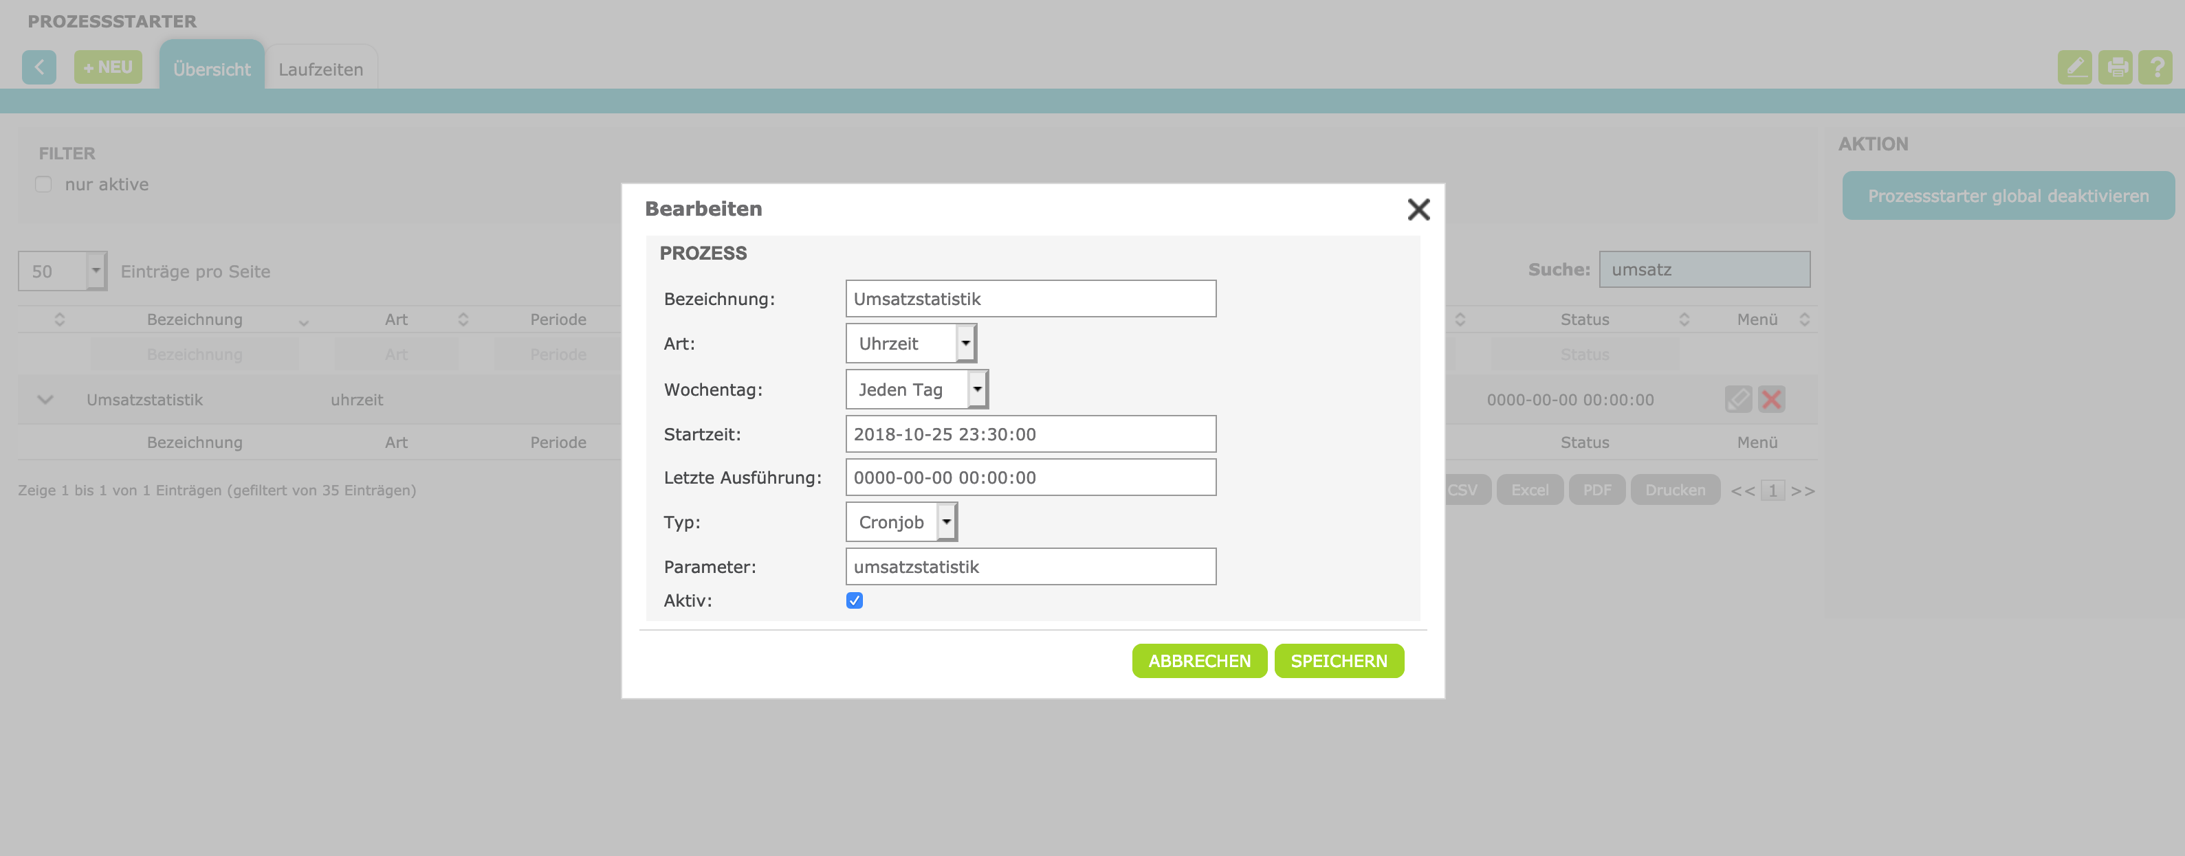Image resolution: width=2185 pixels, height=856 pixels.
Task: Enable the nur aktive filter checkbox
Action: [44, 184]
